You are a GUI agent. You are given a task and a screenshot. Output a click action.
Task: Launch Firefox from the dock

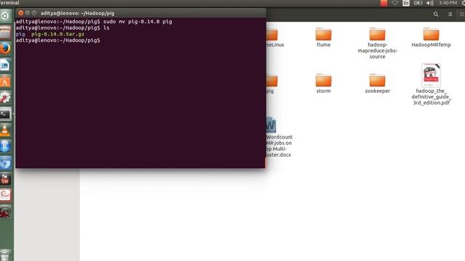[5, 49]
